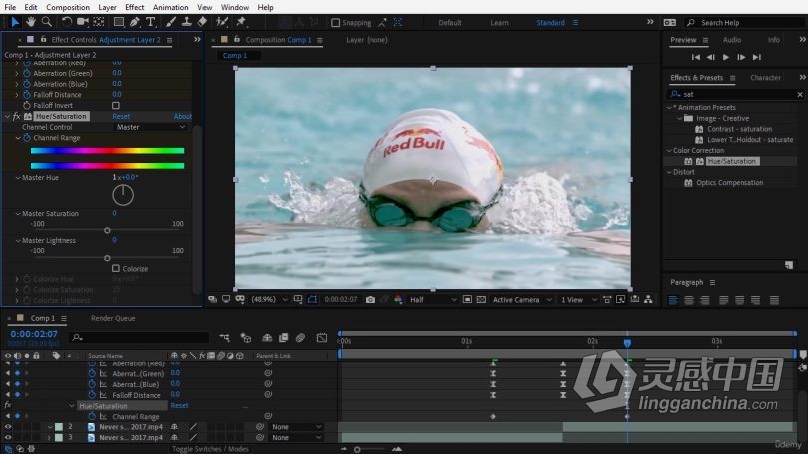This screenshot has width=808, height=454.
Task: Toggle frame blending icon in timeline
Action: click(284, 338)
